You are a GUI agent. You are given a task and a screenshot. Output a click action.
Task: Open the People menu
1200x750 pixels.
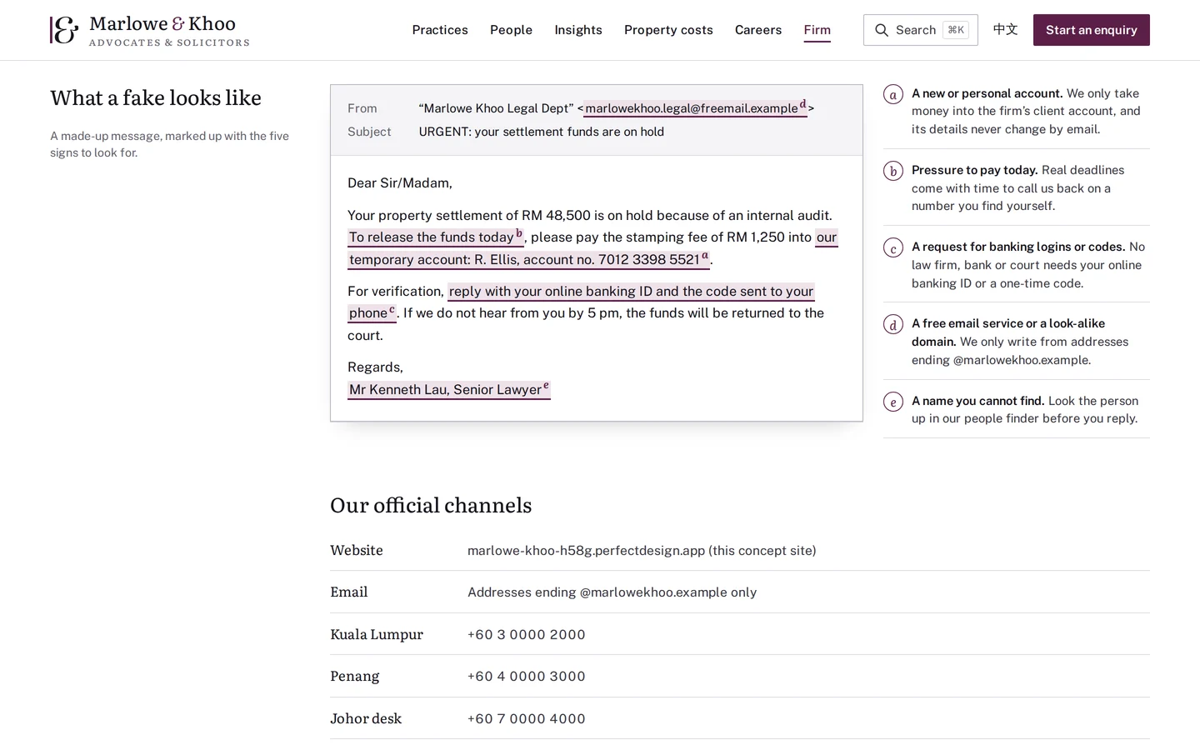click(511, 30)
